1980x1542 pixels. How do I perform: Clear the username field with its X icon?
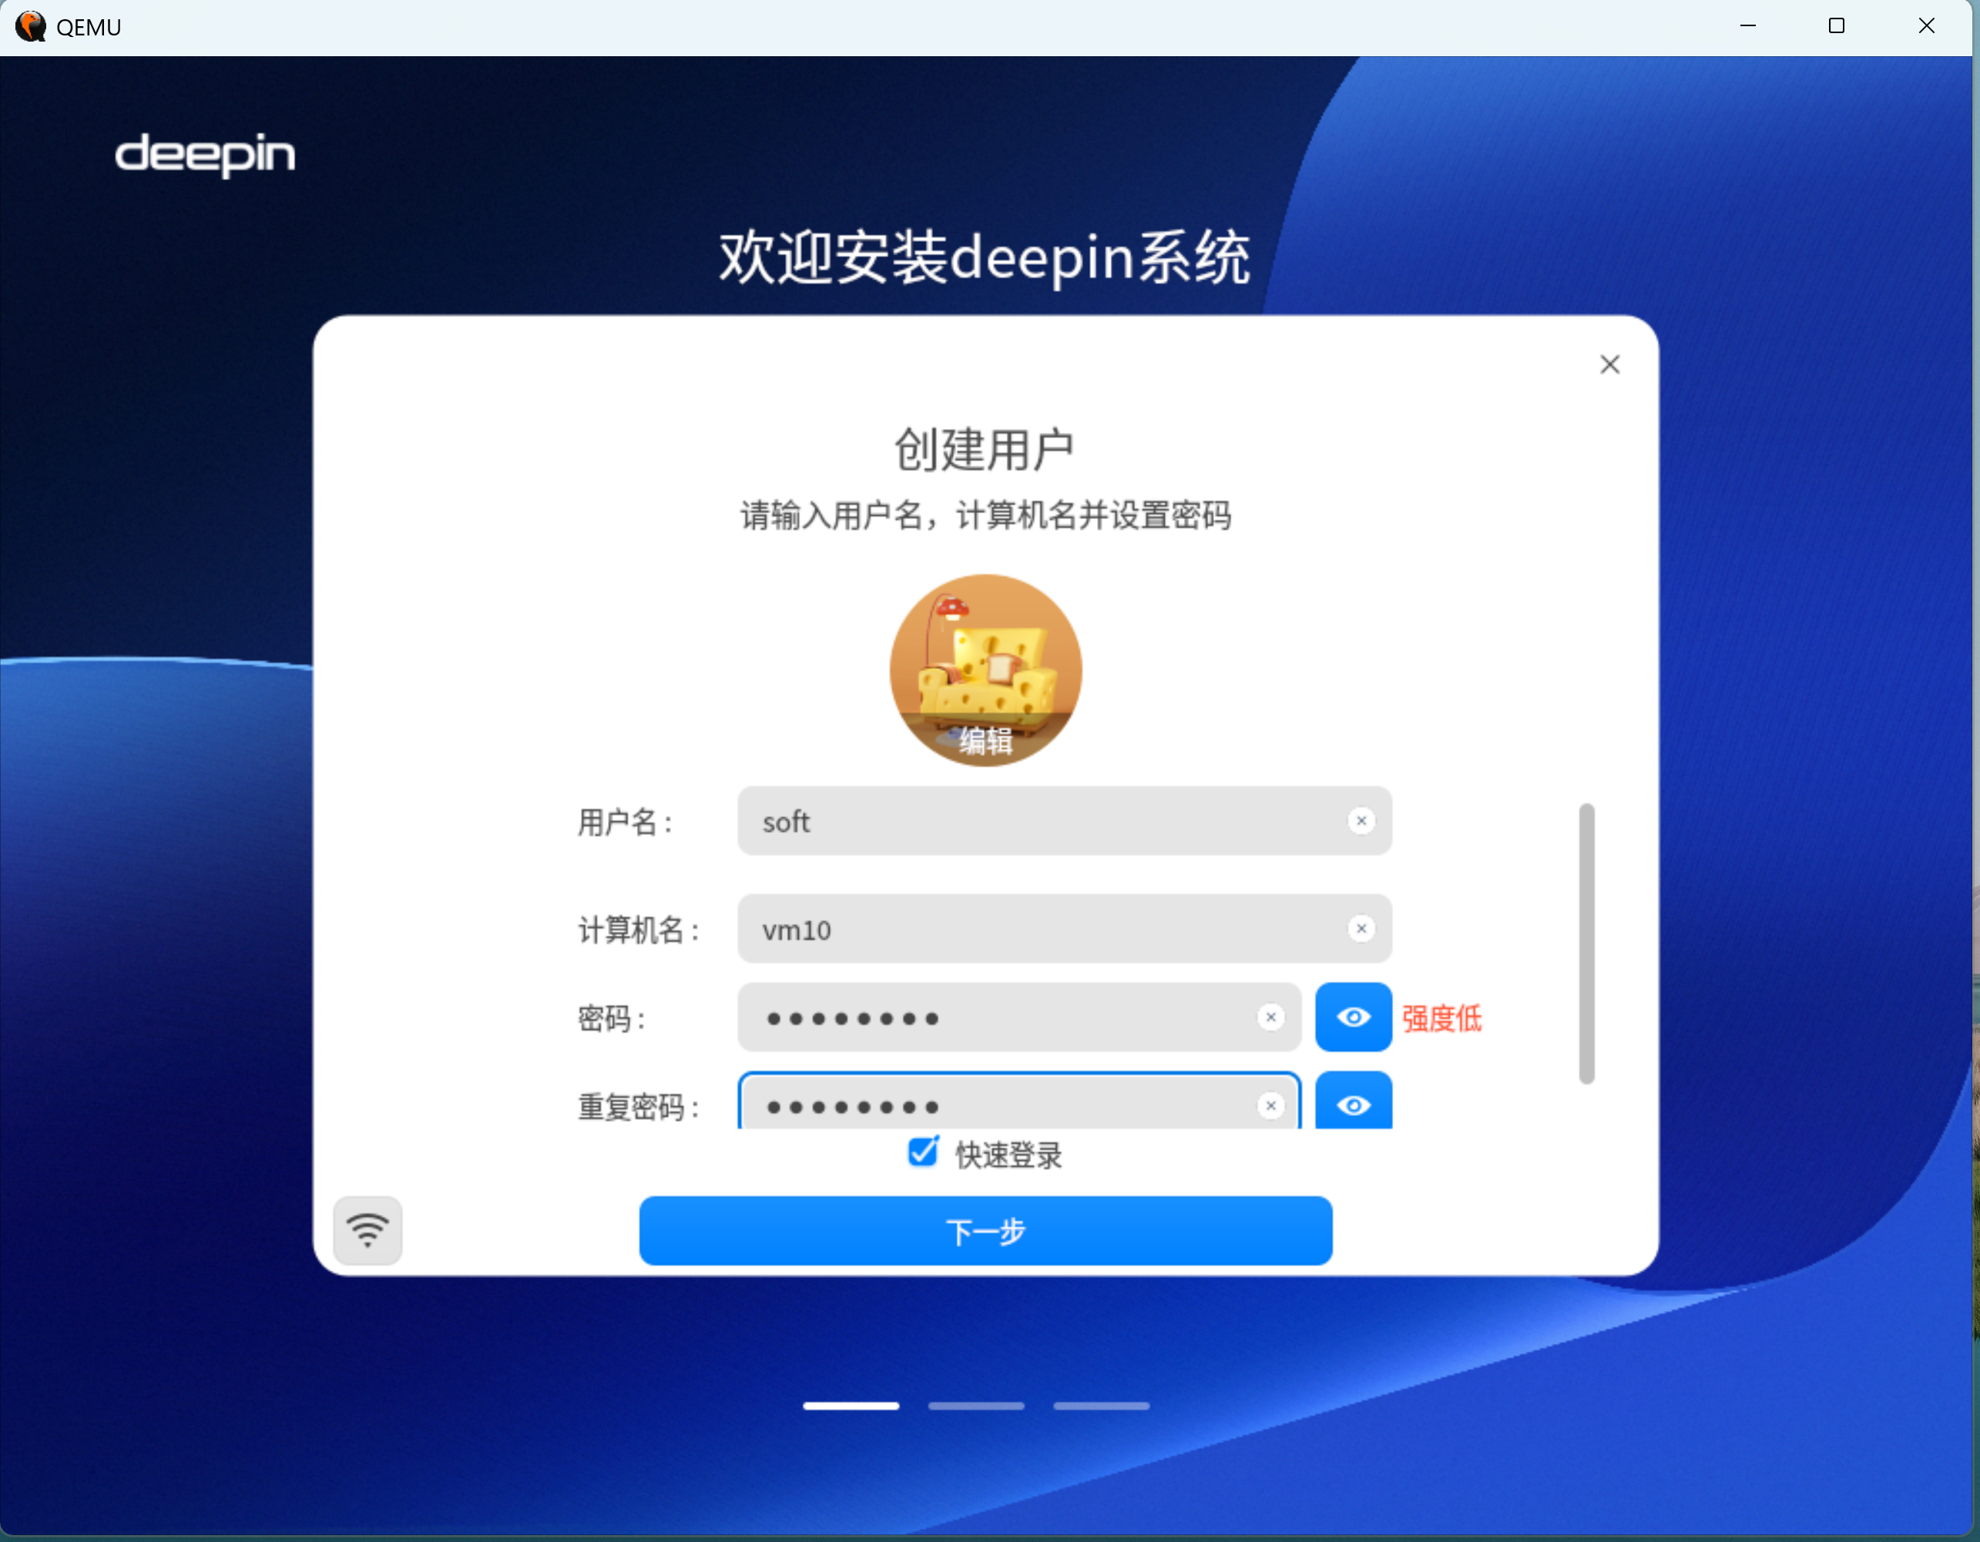pos(1361,820)
